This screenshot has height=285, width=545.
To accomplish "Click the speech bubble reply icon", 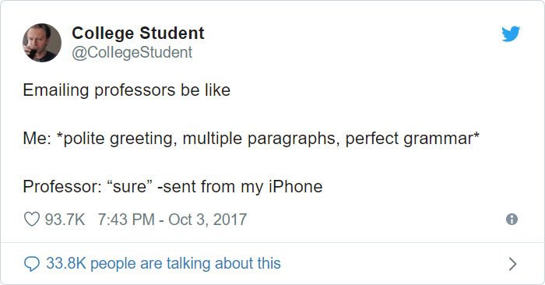I will (x=32, y=264).
